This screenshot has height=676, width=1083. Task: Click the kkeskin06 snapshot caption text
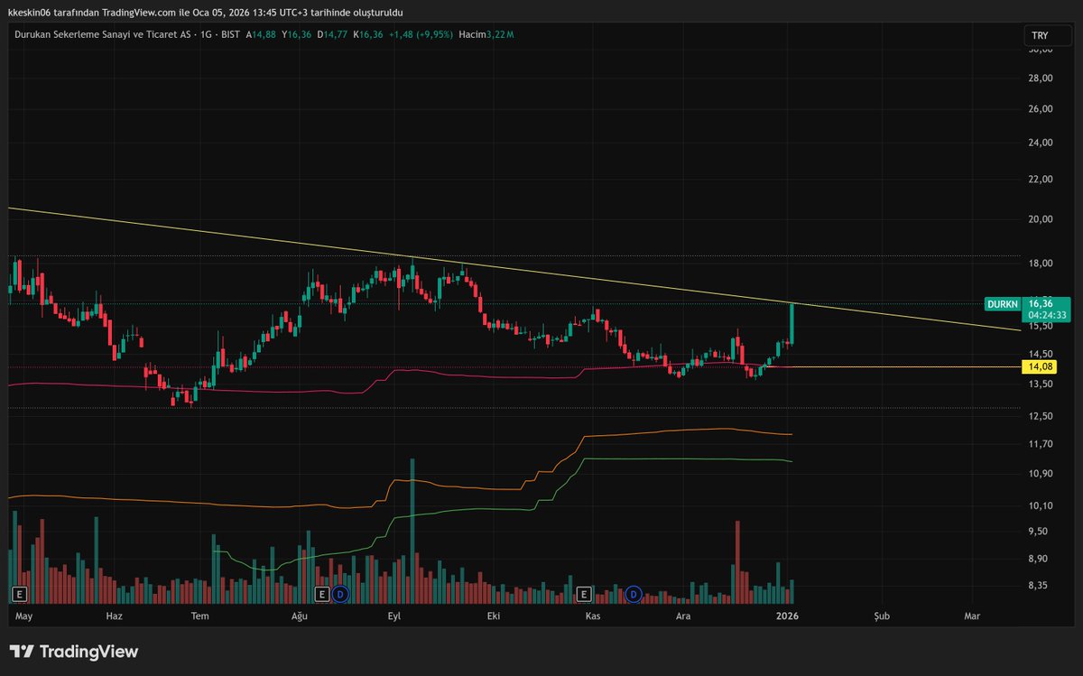point(206,12)
